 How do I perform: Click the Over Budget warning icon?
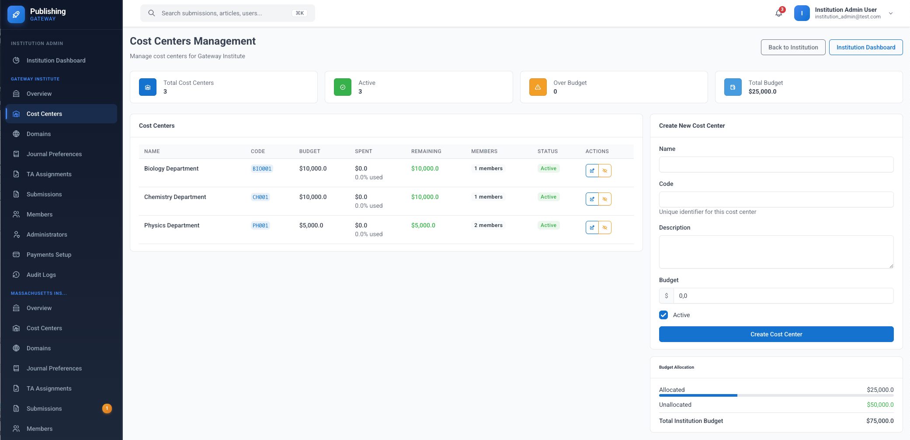[538, 87]
